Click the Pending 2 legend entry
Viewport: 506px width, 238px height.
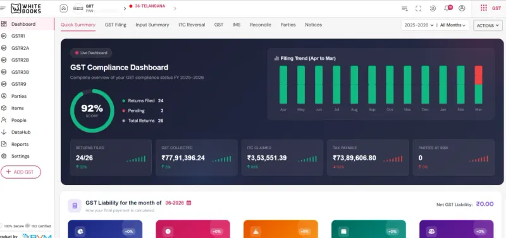pos(143,110)
